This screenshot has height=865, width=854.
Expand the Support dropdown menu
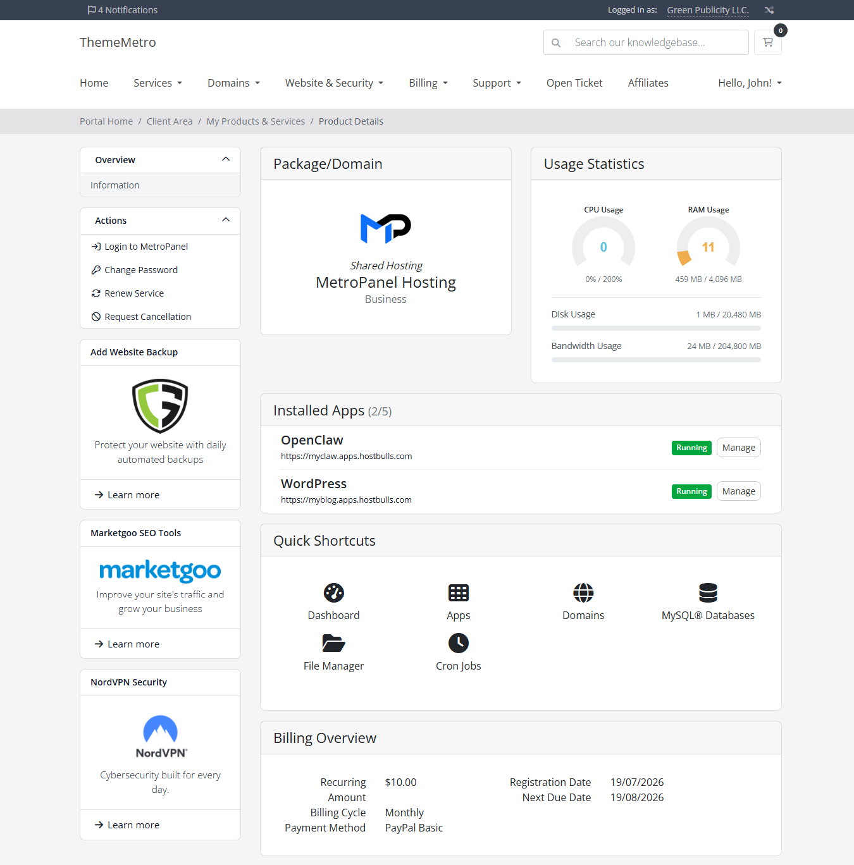497,83
